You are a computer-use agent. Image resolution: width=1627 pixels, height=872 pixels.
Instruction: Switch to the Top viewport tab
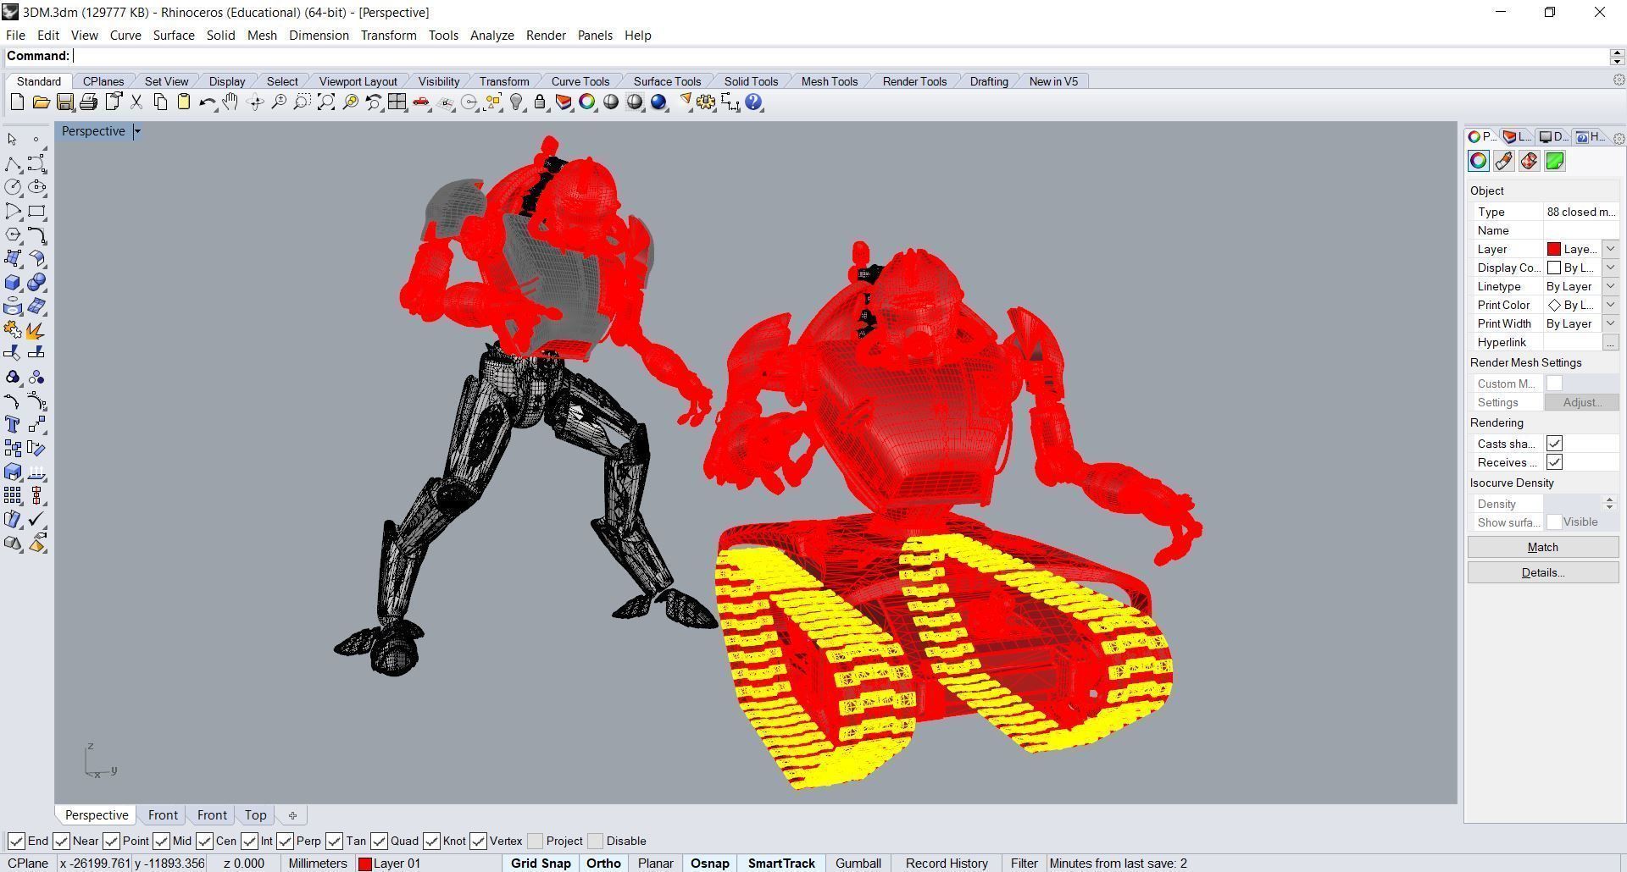255,815
